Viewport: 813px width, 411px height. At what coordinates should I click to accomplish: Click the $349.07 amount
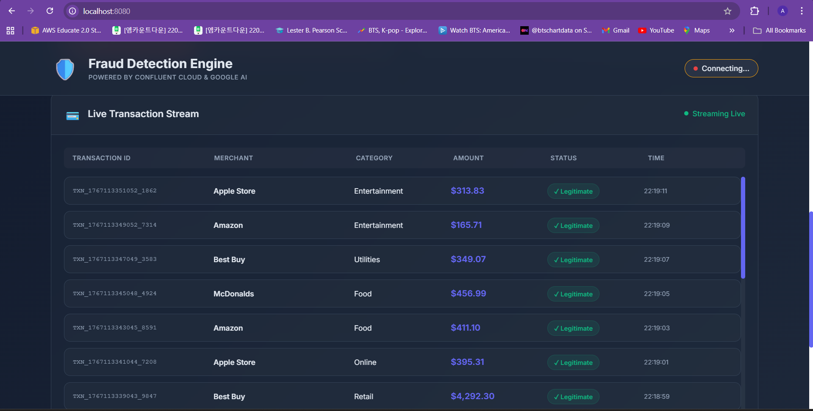468,259
